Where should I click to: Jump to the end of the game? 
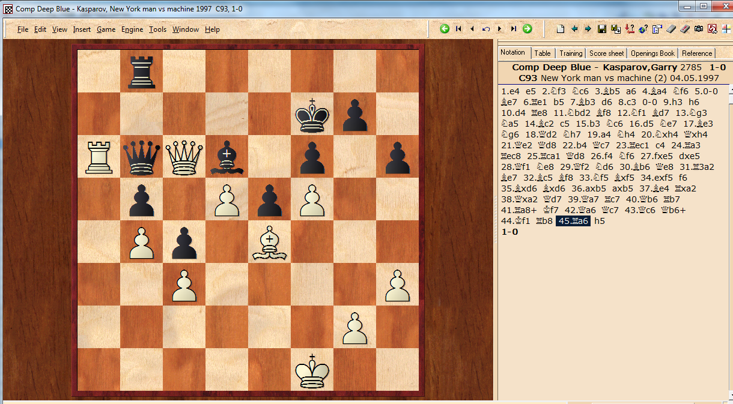pos(513,29)
